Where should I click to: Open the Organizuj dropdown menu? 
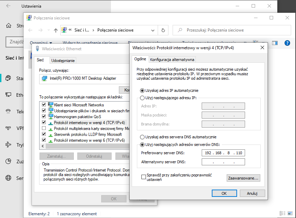pyautogui.click(x=41, y=43)
